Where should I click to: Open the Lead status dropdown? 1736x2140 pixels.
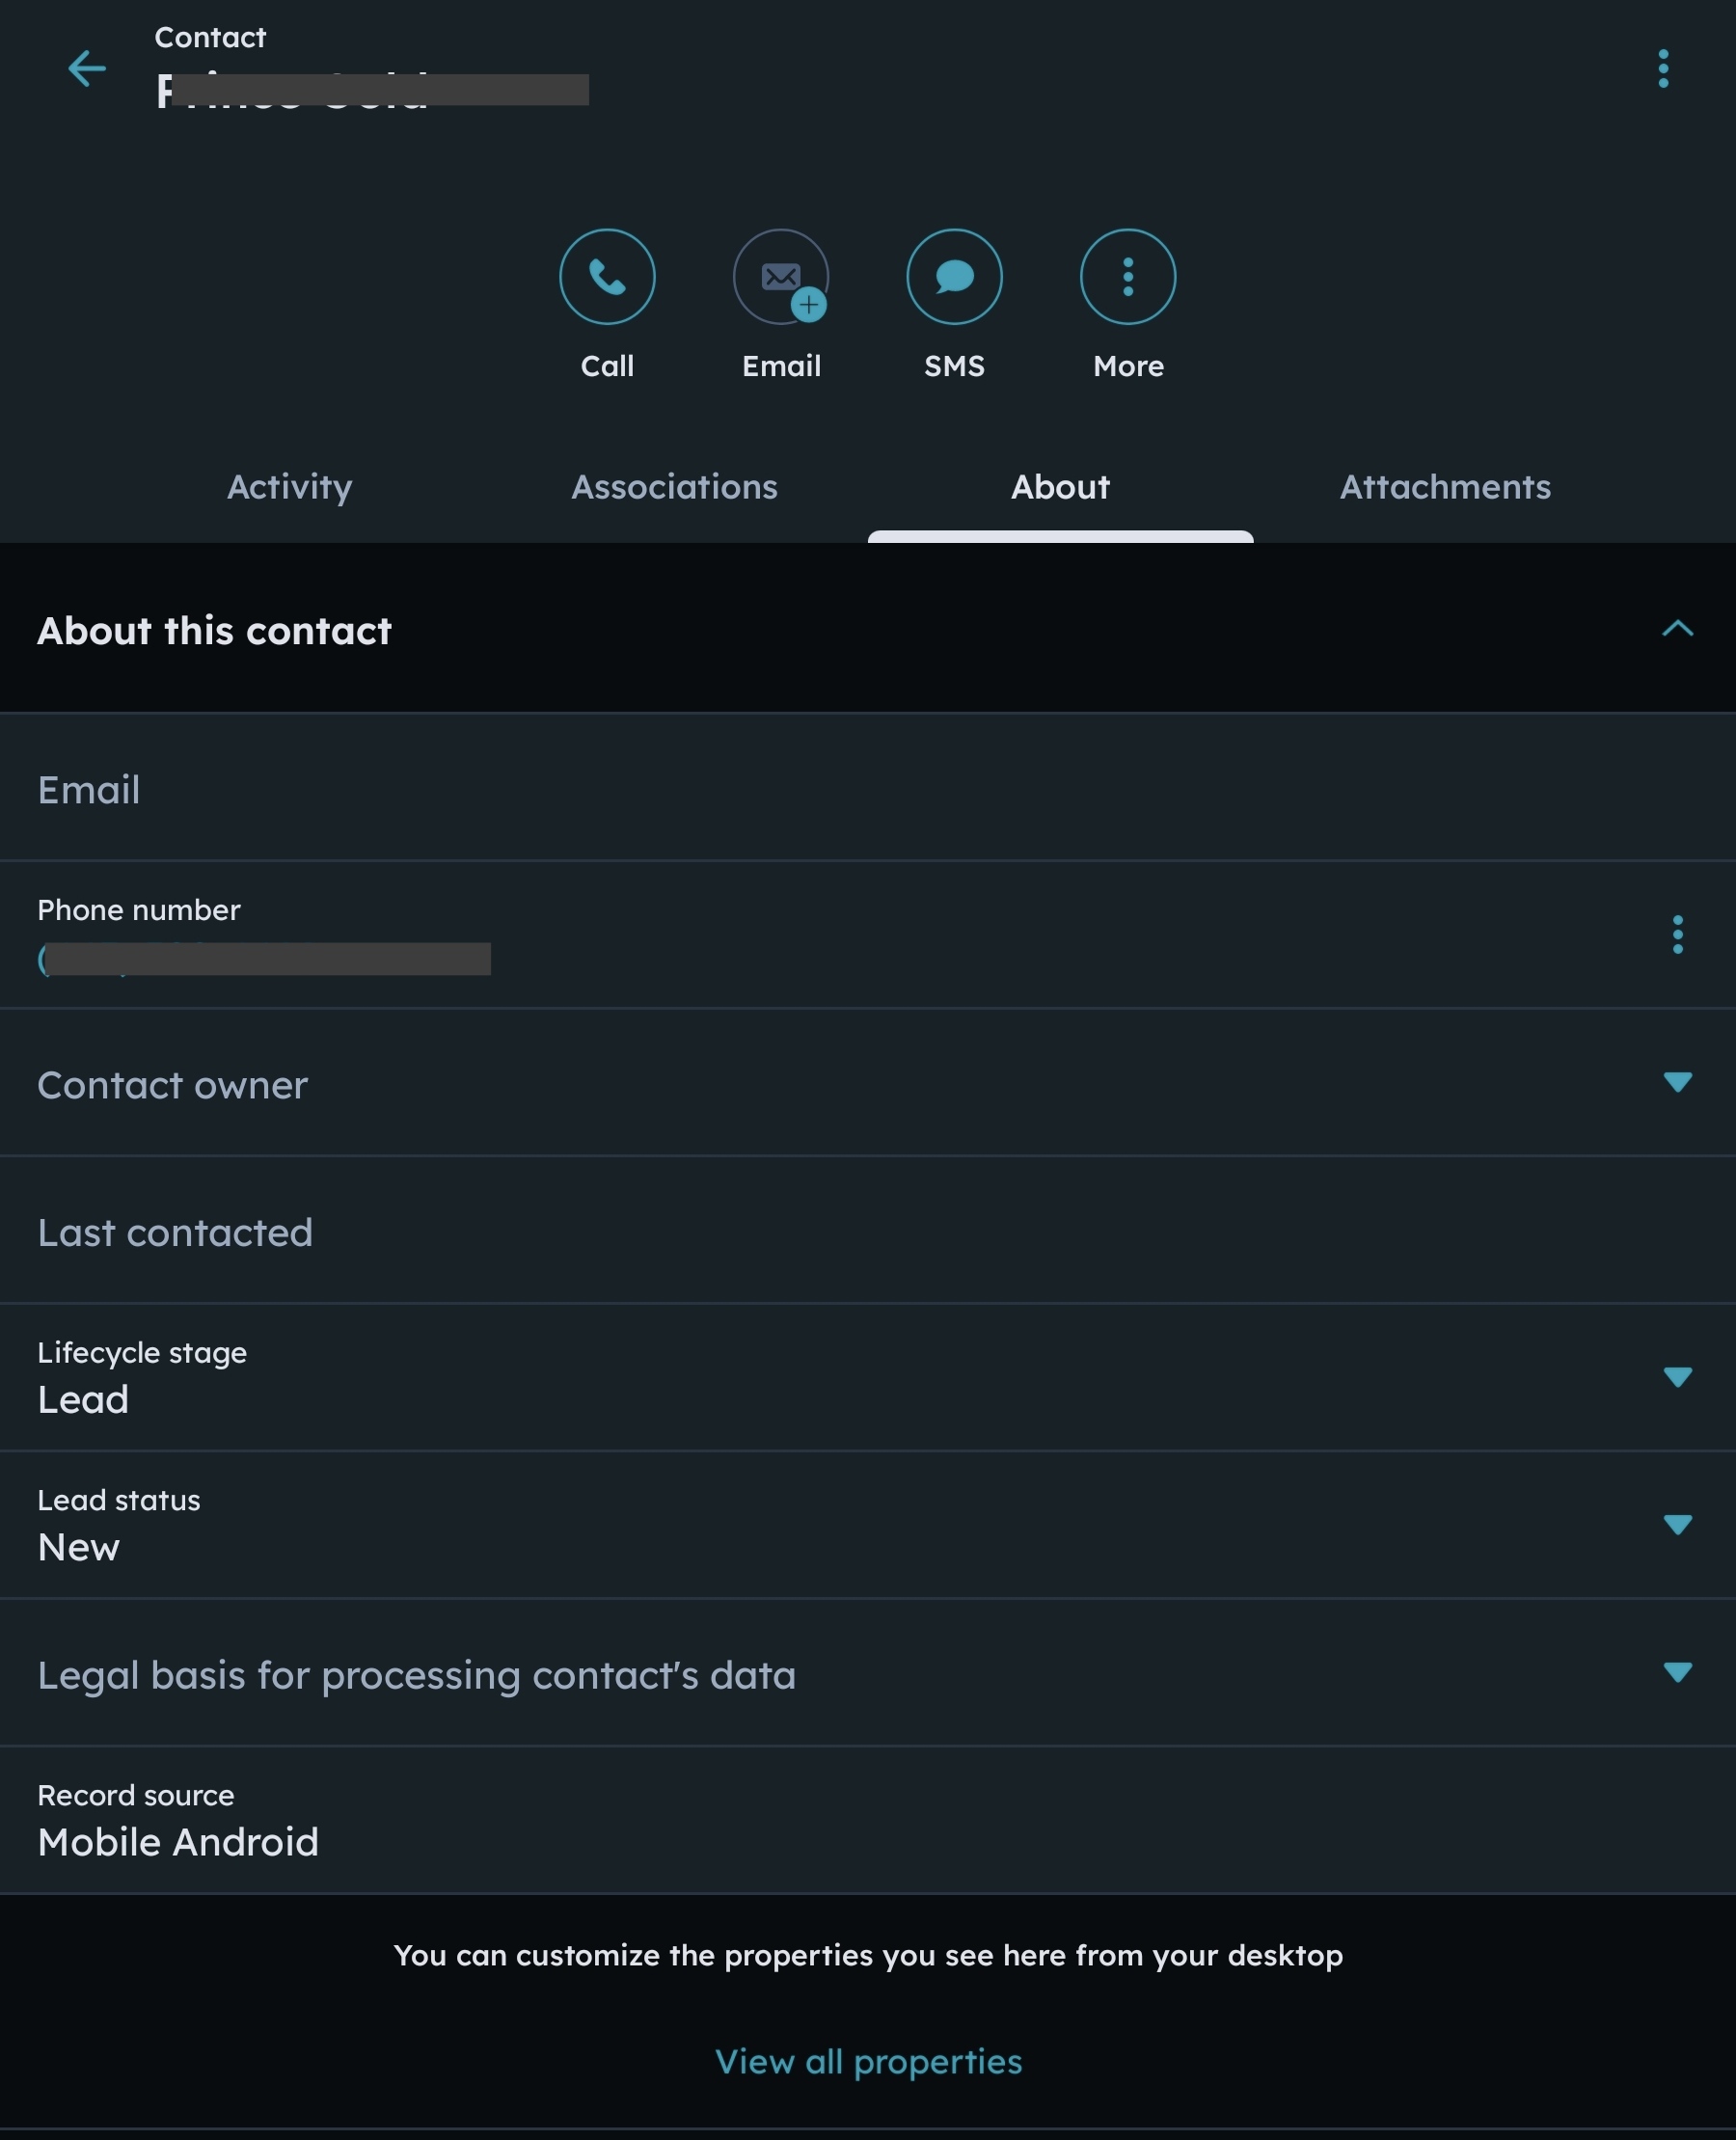point(1677,1524)
